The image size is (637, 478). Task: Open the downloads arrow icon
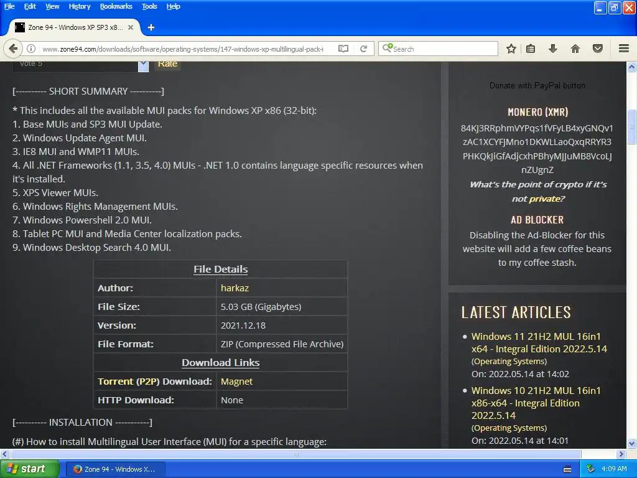(x=552, y=49)
